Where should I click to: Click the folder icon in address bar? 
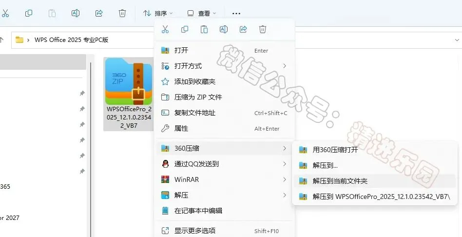[x=19, y=40]
